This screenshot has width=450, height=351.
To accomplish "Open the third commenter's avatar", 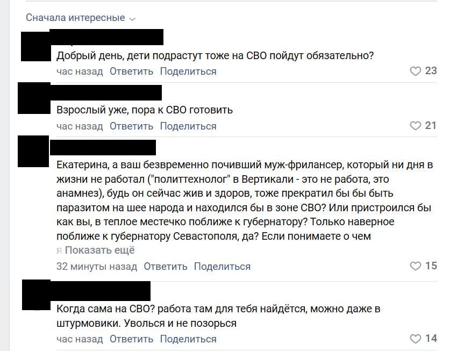I will point(33,151).
